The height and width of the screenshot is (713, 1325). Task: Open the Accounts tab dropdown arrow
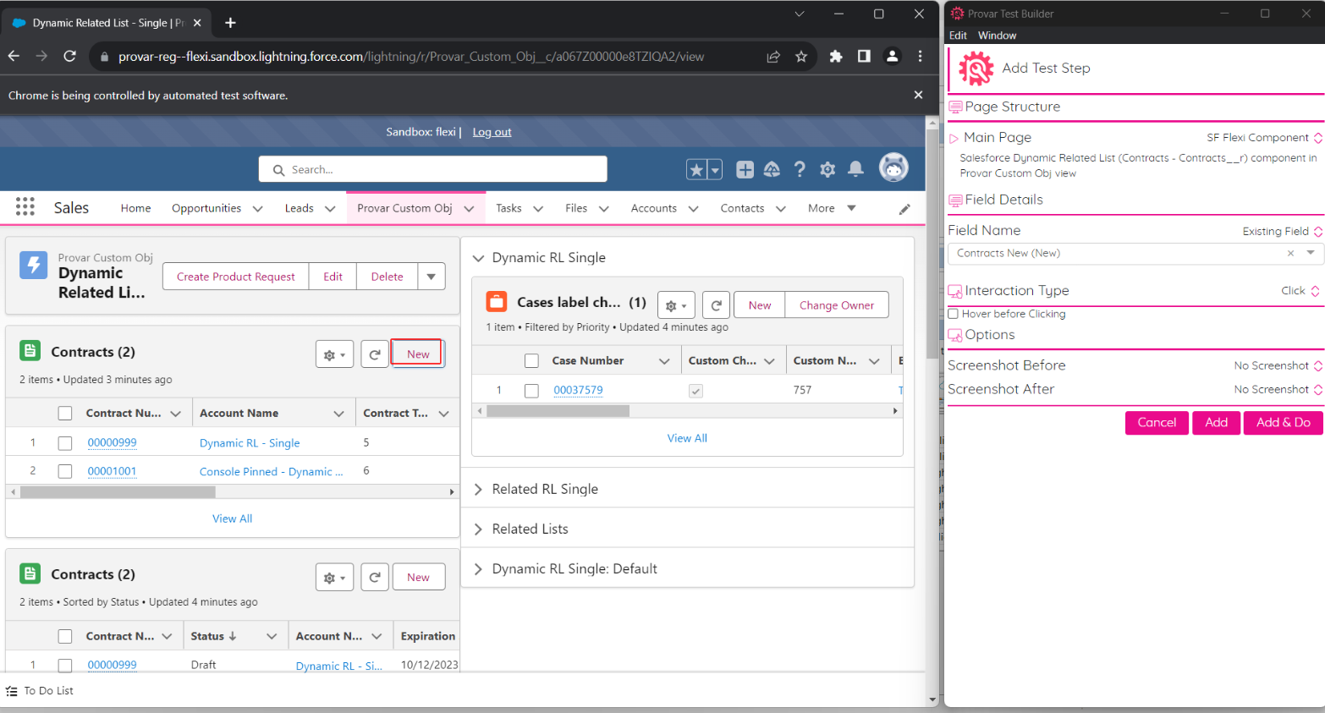693,209
